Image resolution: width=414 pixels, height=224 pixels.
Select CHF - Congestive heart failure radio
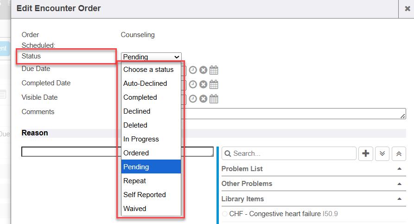click(x=225, y=214)
